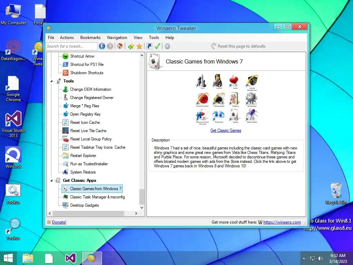Select the Recycle Bin desktop icon
The image size is (353, 265).
tap(336, 194)
